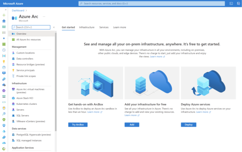242x152 pixels.
Task: Open the Learn more tab
Action: click(119, 27)
